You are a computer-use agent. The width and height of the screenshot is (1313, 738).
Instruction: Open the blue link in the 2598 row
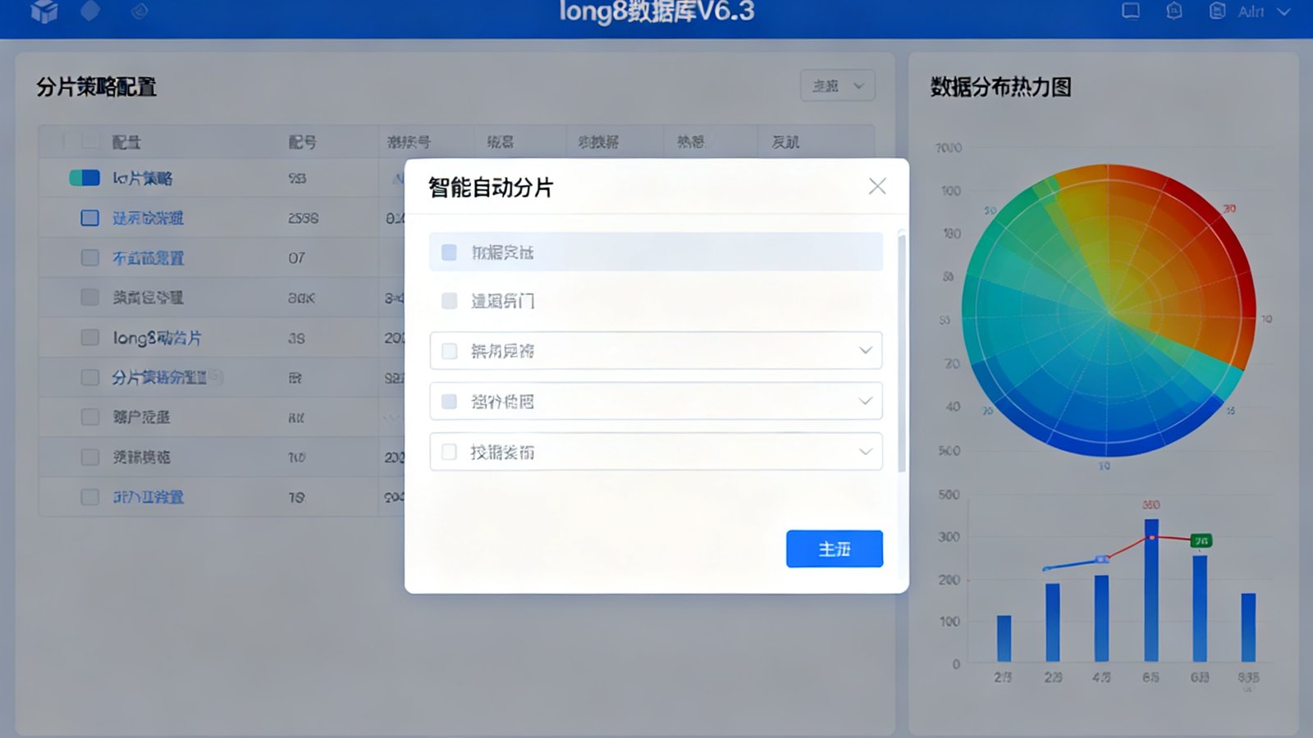pos(148,218)
